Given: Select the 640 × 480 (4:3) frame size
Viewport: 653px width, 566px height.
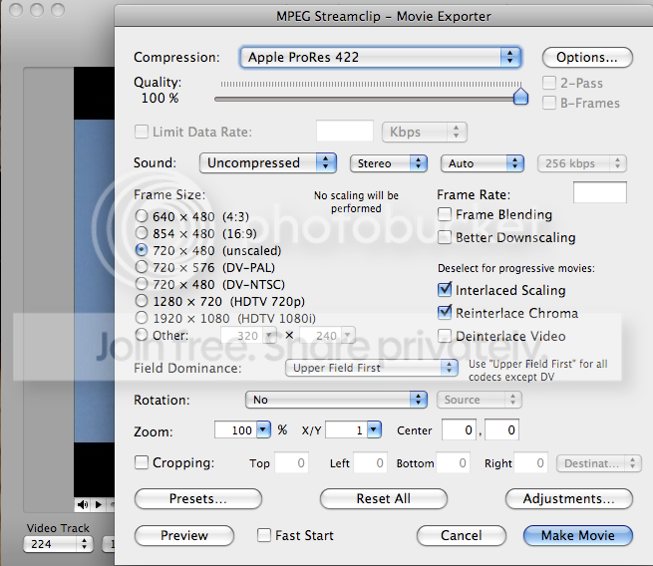Looking at the screenshot, I should click(142, 216).
